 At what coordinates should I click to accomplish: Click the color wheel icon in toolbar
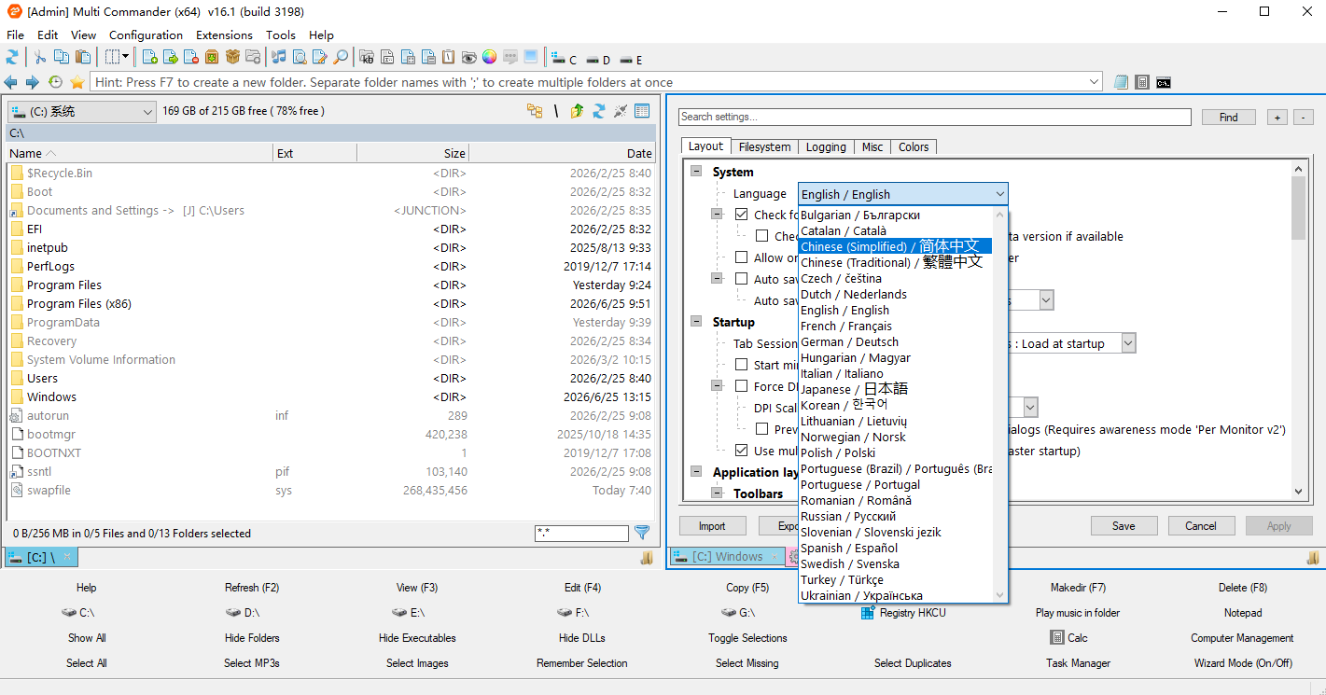[x=489, y=58]
